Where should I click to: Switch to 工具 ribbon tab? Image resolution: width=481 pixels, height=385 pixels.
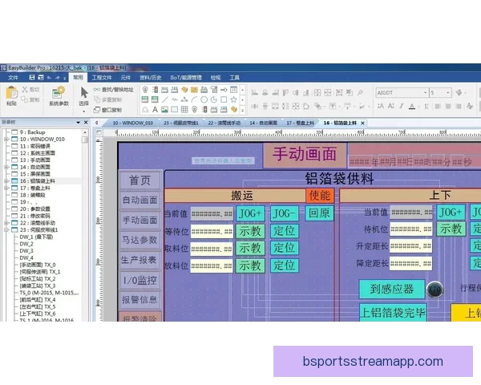(234, 78)
